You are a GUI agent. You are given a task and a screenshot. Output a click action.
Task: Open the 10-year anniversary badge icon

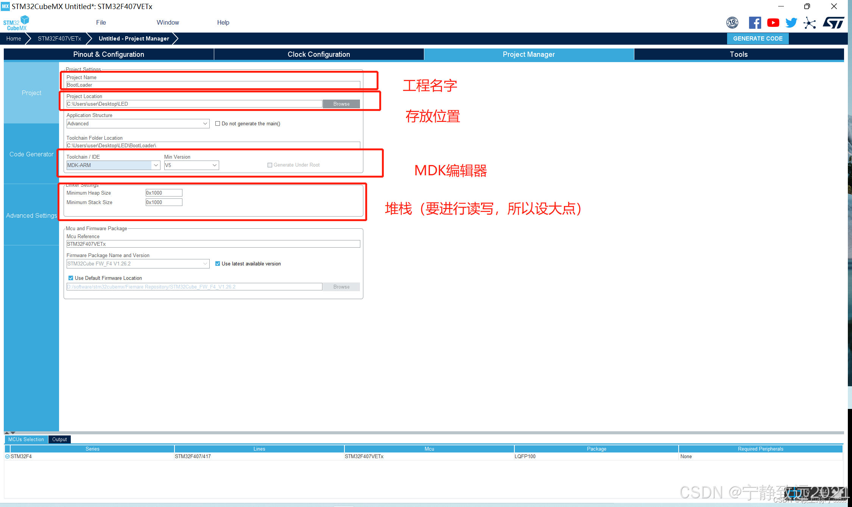coord(732,23)
